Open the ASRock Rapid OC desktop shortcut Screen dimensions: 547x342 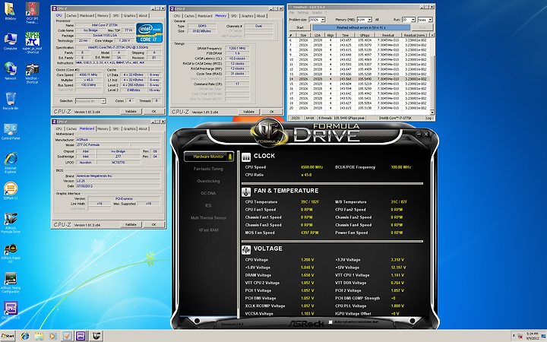tap(11, 253)
